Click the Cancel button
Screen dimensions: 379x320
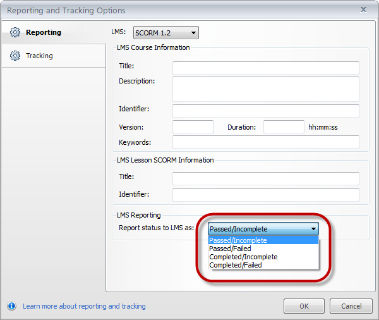(351, 306)
